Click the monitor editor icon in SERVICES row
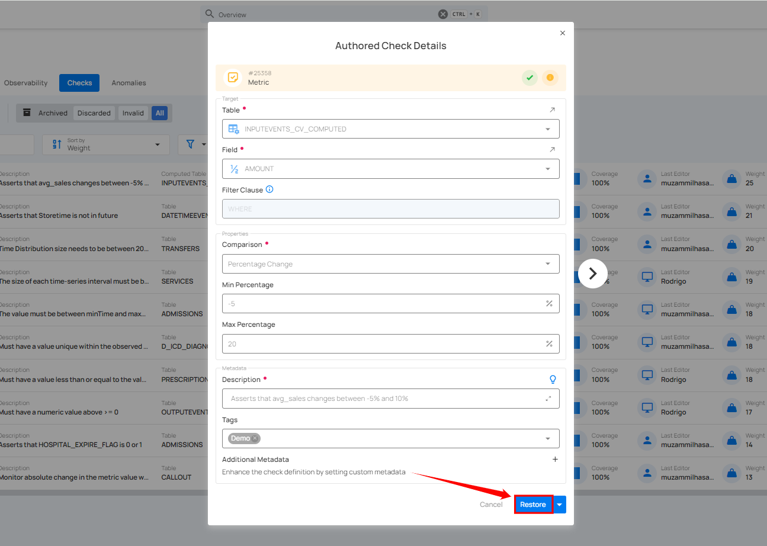Screen dimensions: 767x546 (647, 277)
